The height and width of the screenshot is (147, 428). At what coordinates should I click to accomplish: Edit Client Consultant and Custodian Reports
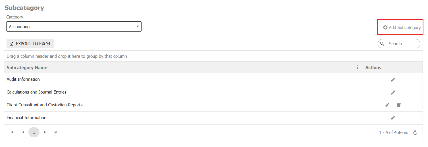pyautogui.click(x=387, y=105)
